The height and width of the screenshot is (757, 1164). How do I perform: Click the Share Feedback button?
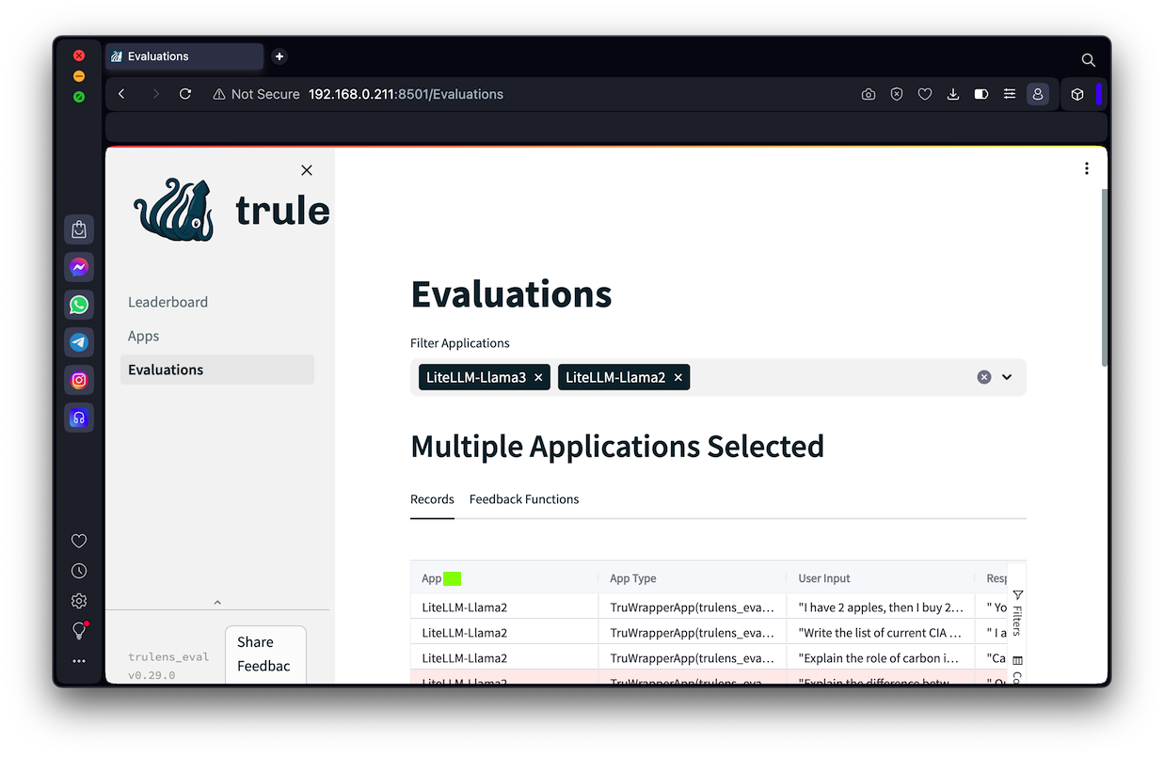tap(265, 654)
